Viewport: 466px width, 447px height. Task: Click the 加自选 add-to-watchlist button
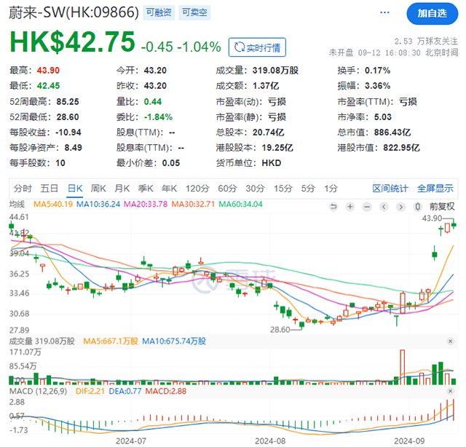click(432, 13)
